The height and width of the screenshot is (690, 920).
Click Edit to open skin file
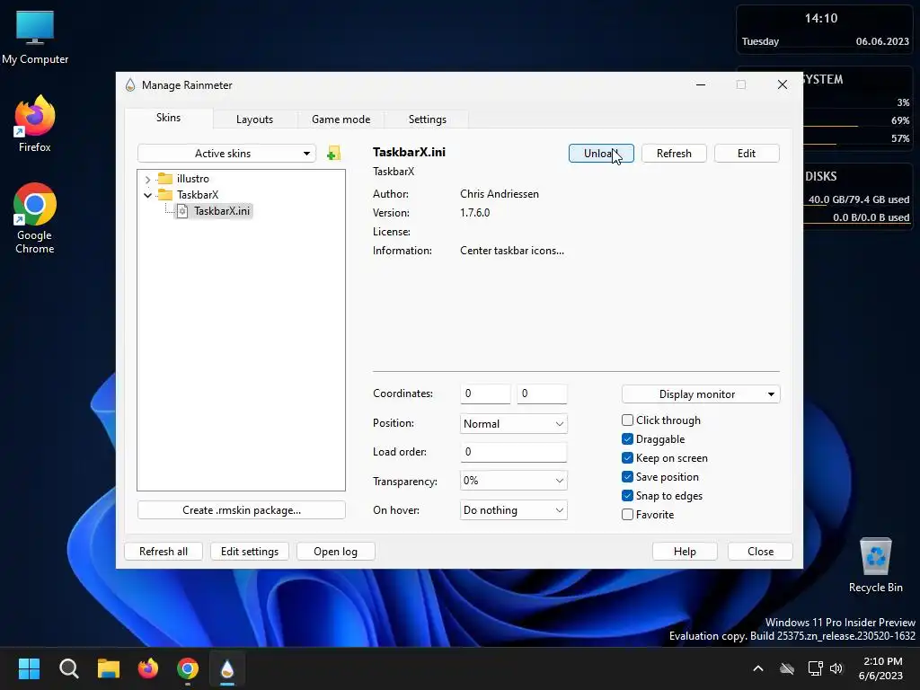[x=747, y=153]
